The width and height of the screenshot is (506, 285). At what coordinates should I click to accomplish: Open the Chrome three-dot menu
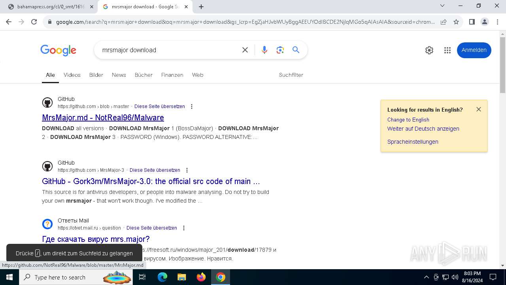[x=497, y=22]
